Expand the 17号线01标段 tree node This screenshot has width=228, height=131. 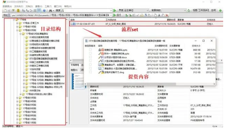[x=17, y=27]
